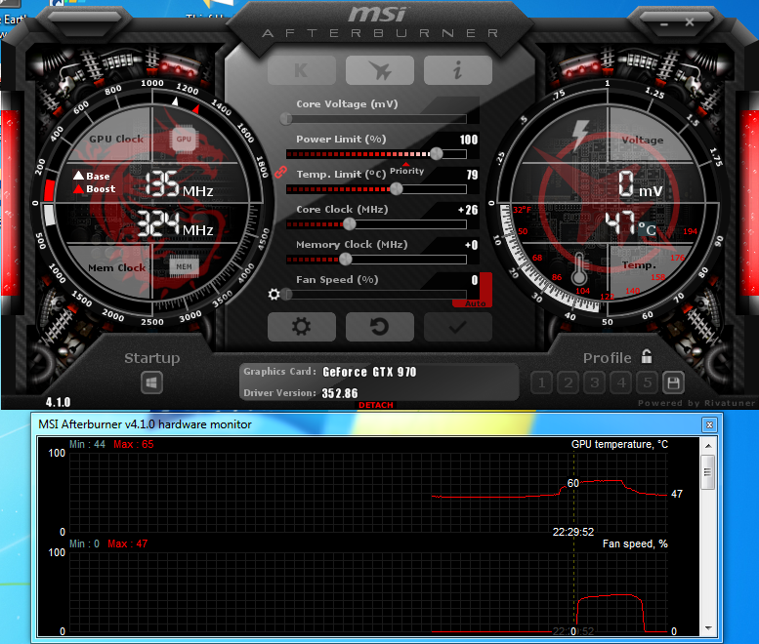Click the Power Limit value 100
This screenshot has width=759, height=644.
(x=469, y=140)
